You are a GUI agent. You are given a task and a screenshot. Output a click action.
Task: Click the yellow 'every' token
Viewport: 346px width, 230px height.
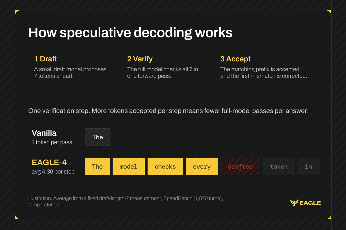[202, 166]
